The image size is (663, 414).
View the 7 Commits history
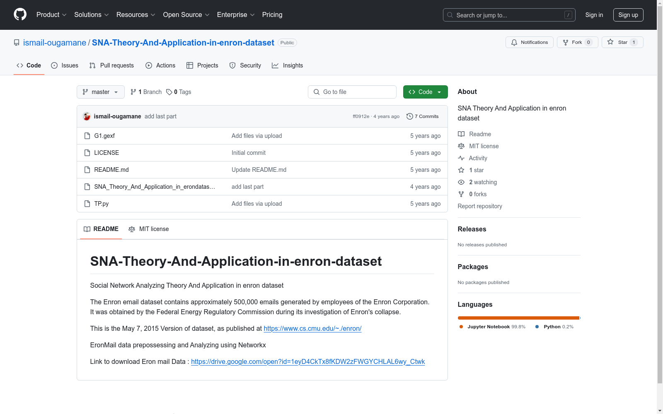coord(423,116)
